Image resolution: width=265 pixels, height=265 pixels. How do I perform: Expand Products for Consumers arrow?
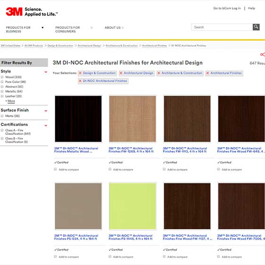[92, 27]
